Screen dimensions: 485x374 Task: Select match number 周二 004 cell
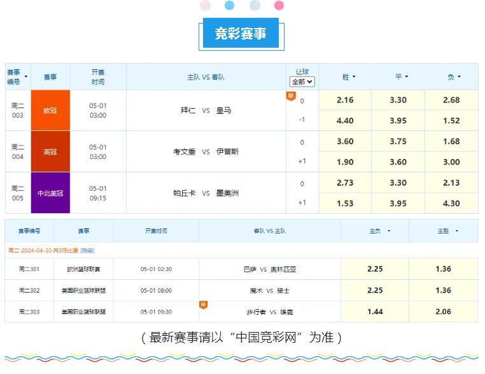coord(18,152)
